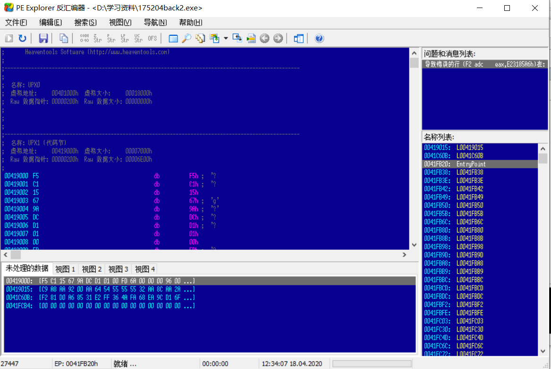Viewport: 551px width, 369px height.
Task: Click disassembly scrollbar up arrow
Action: click(414, 53)
